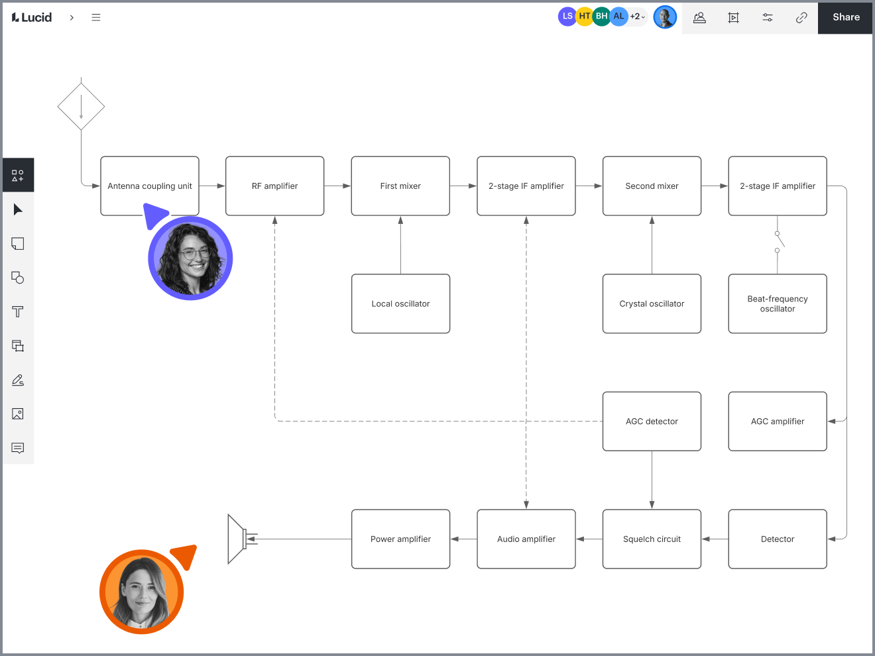Click the LS collaborator avatar
The width and height of the screenshot is (875, 656).
pyautogui.click(x=567, y=17)
